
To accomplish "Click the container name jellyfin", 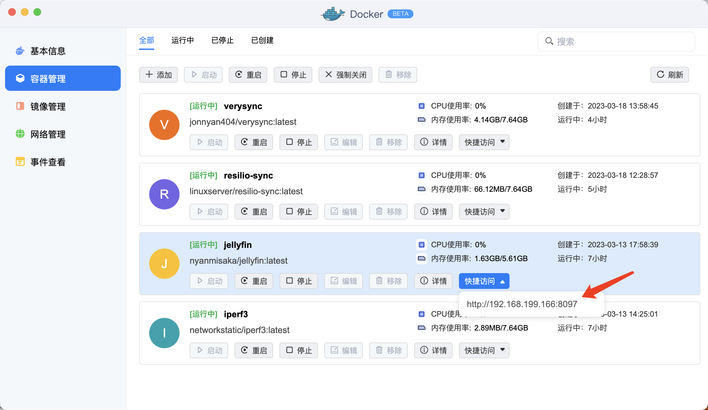I will click(x=238, y=245).
